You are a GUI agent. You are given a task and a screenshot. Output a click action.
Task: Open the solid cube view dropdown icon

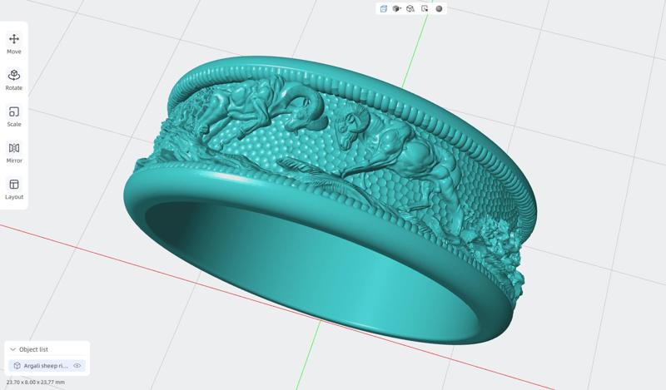pos(397,8)
